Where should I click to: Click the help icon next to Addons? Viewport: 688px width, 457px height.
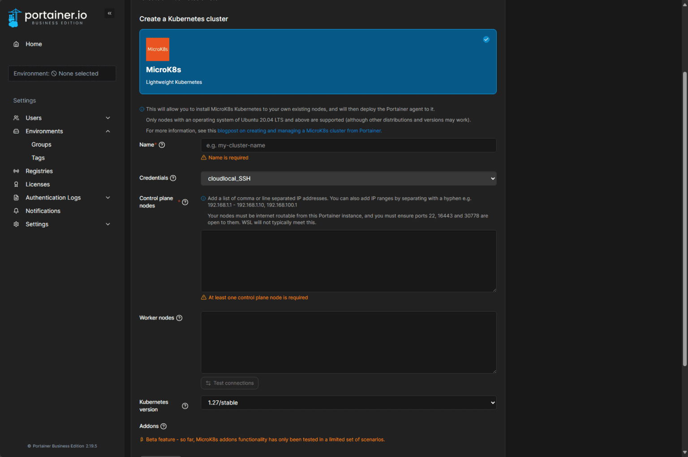point(163,426)
